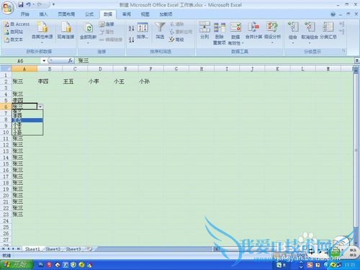The width and height of the screenshot is (360, 270).
Task: Open the 加载项 (Add-ins) tab
Action: (166, 14)
